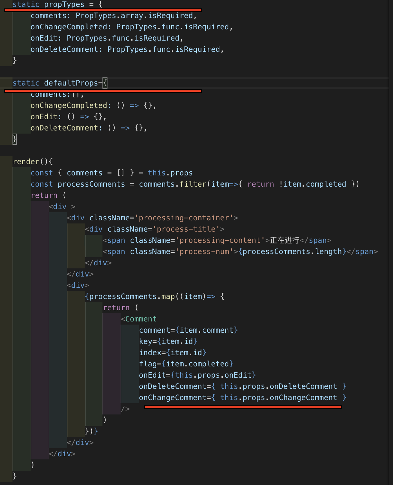Click 'flag={item.completed}' prop line
The width and height of the screenshot is (393, 485).
click(186, 364)
